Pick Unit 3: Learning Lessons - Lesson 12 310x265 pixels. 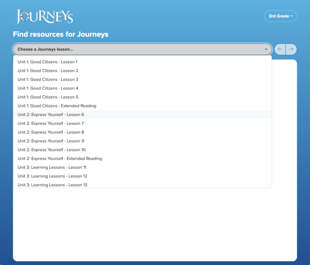[x=142, y=176]
